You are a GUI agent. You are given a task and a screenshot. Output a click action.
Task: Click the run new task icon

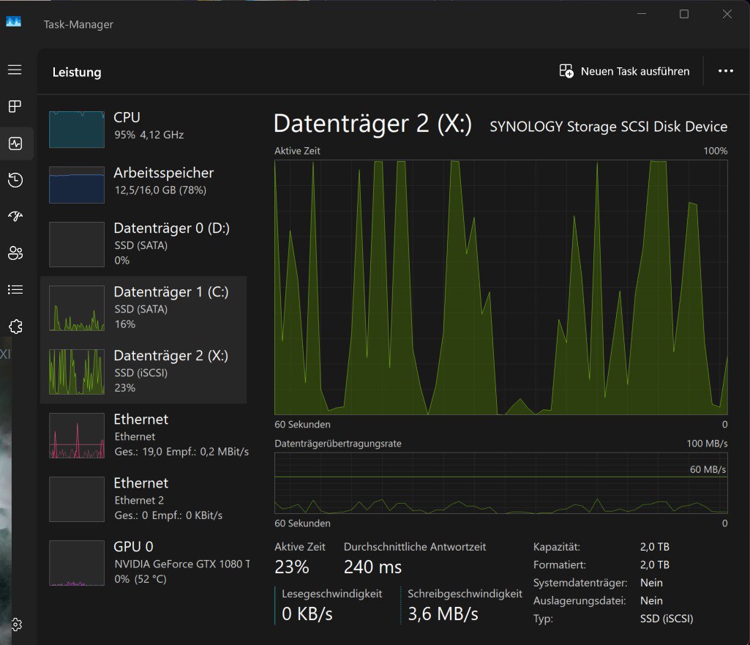(566, 71)
